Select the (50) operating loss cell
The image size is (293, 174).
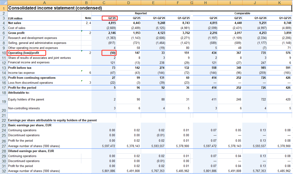(x=109, y=53)
